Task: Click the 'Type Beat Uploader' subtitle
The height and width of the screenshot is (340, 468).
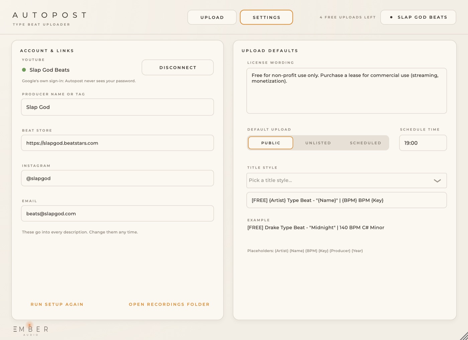Action: (41, 24)
